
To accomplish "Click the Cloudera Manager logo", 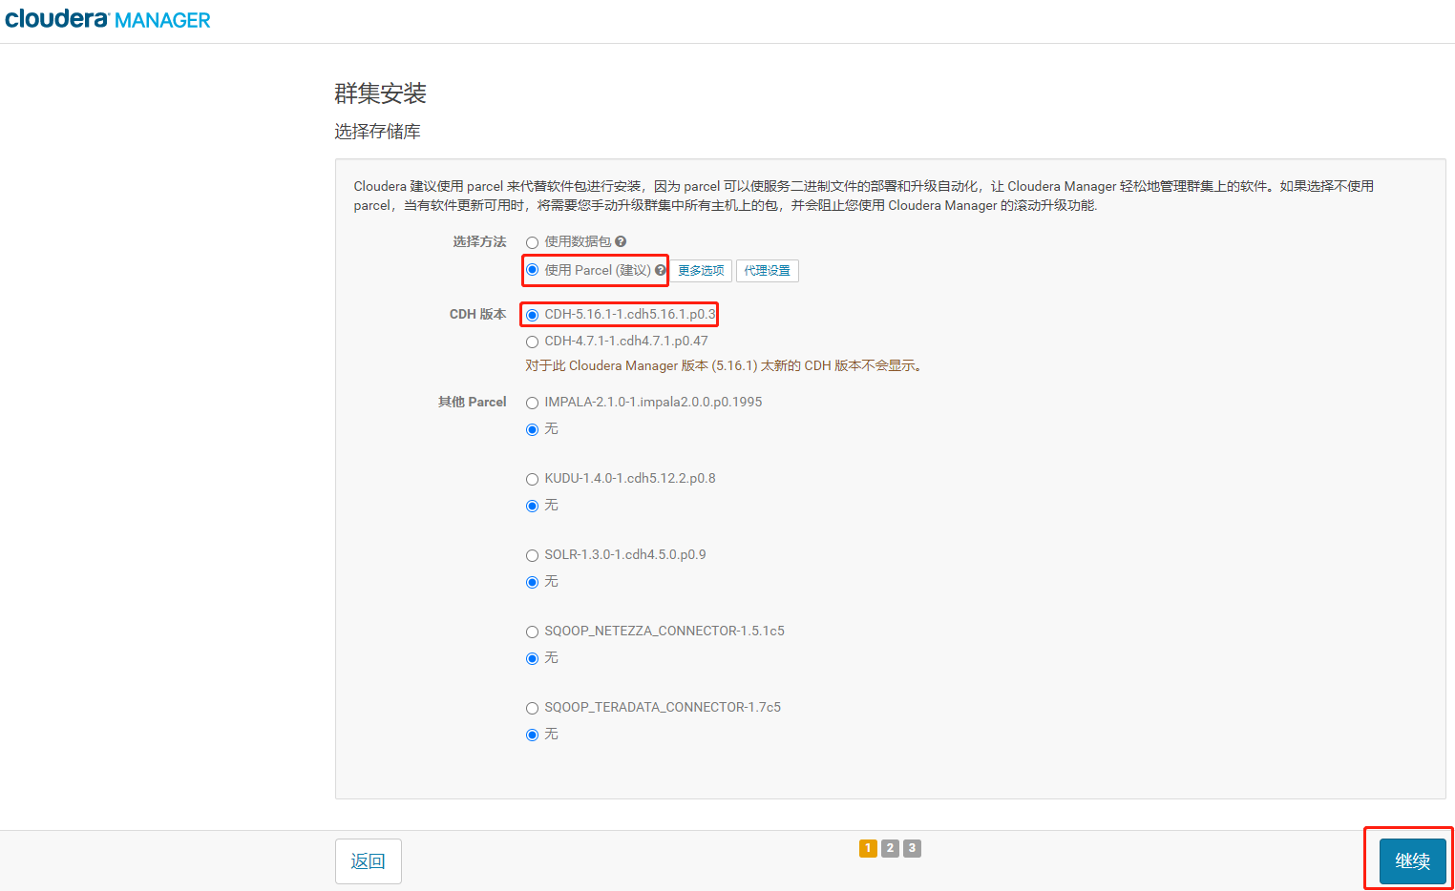I will point(107,18).
